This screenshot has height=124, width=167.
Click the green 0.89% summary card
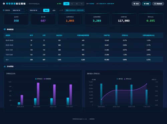(151, 19)
